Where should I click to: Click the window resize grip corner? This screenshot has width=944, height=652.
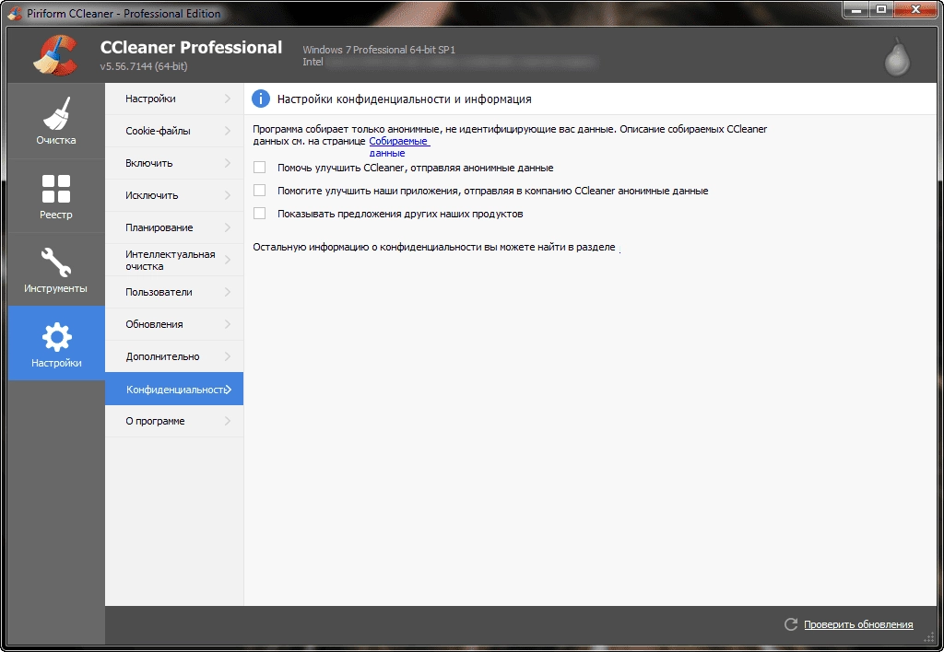pos(929,638)
